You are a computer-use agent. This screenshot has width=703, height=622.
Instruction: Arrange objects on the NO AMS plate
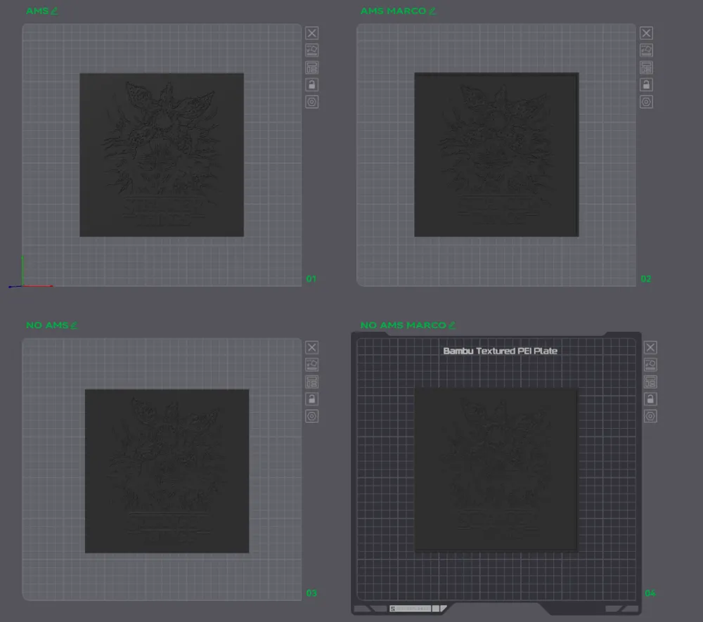tap(312, 382)
